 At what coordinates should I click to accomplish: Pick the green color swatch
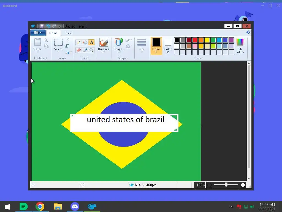[213, 40]
